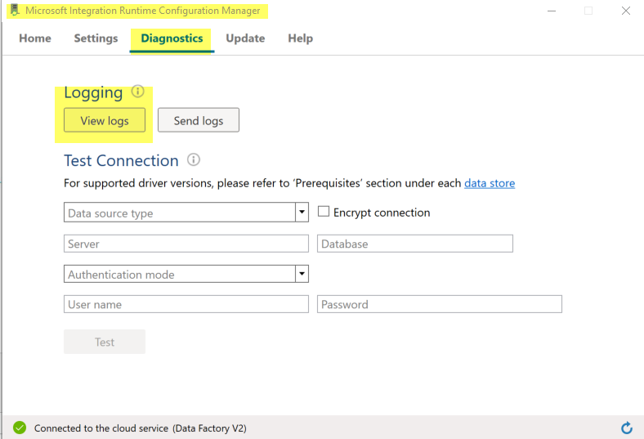Screen dimensions: 644x439
Task: Click the green connected status icon
Action: coord(20,428)
